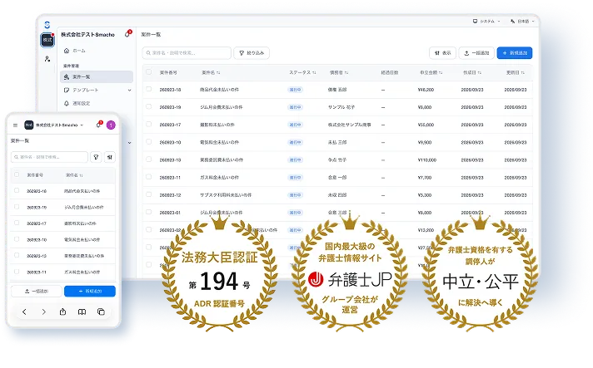Sort by 申立金額 column in desktop table

431,72
